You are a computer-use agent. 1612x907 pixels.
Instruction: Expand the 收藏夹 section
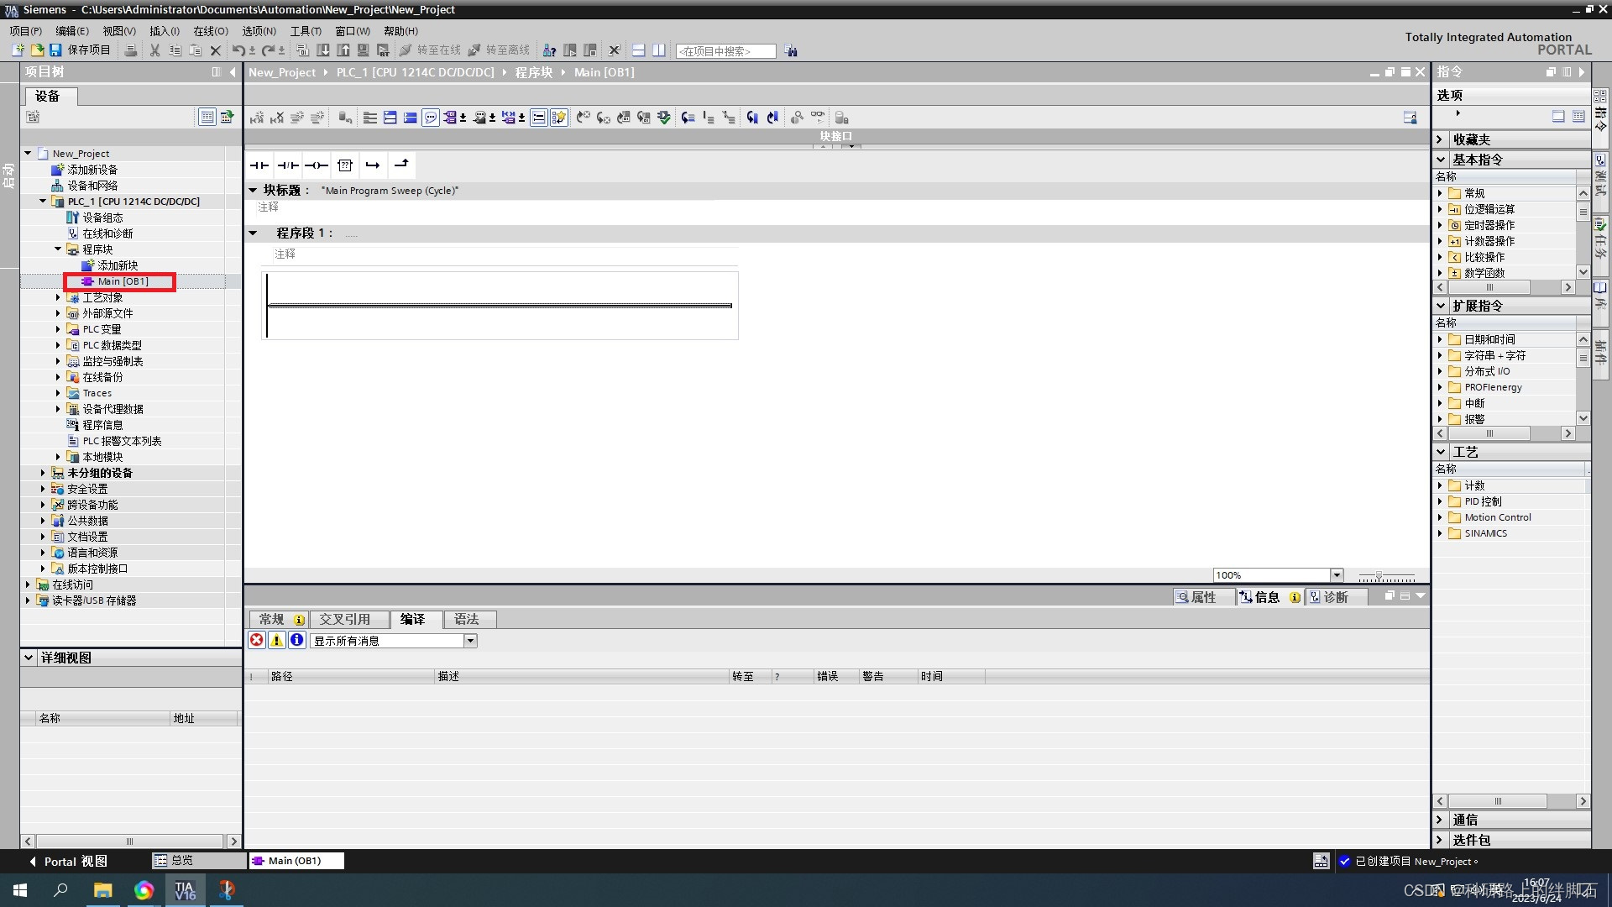click(1441, 139)
